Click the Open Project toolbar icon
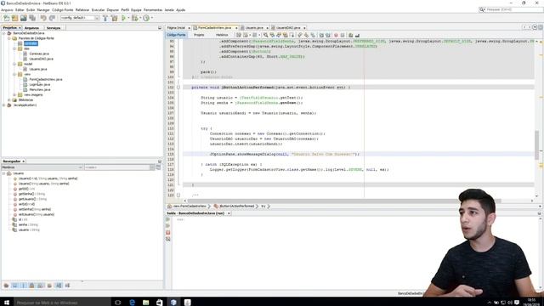 click(23, 18)
